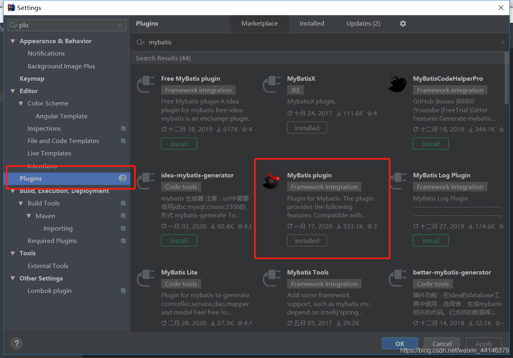The width and height of the screenshot is (513, 358).
Task: Collapse Build, Execution, Deployment section
Action: click(x=13, y=191)
